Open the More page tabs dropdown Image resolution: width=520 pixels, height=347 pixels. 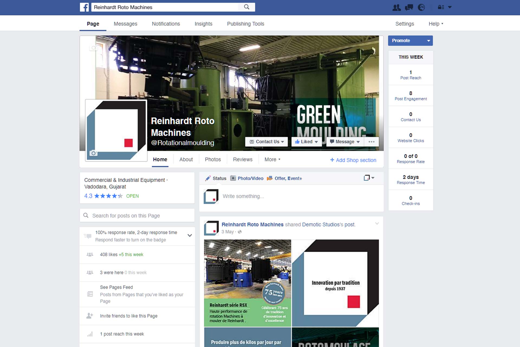click(x=272, y=159)
